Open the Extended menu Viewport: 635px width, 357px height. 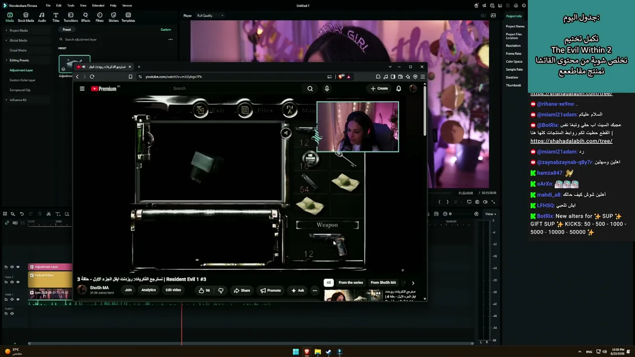[x=98, y=5]
